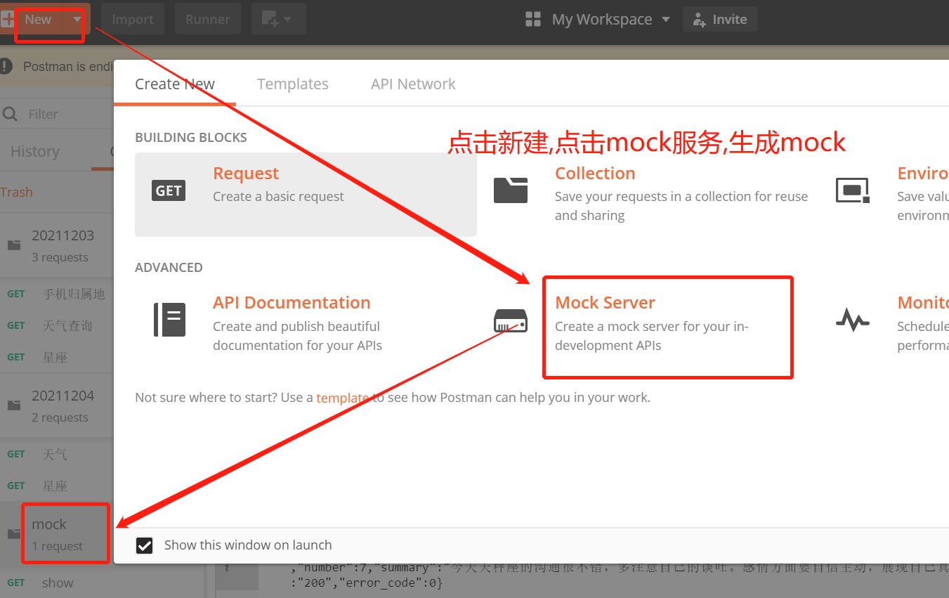Click the Monitor pulse icon
This screenshot has height=598, width=949.
click(852, 320)
